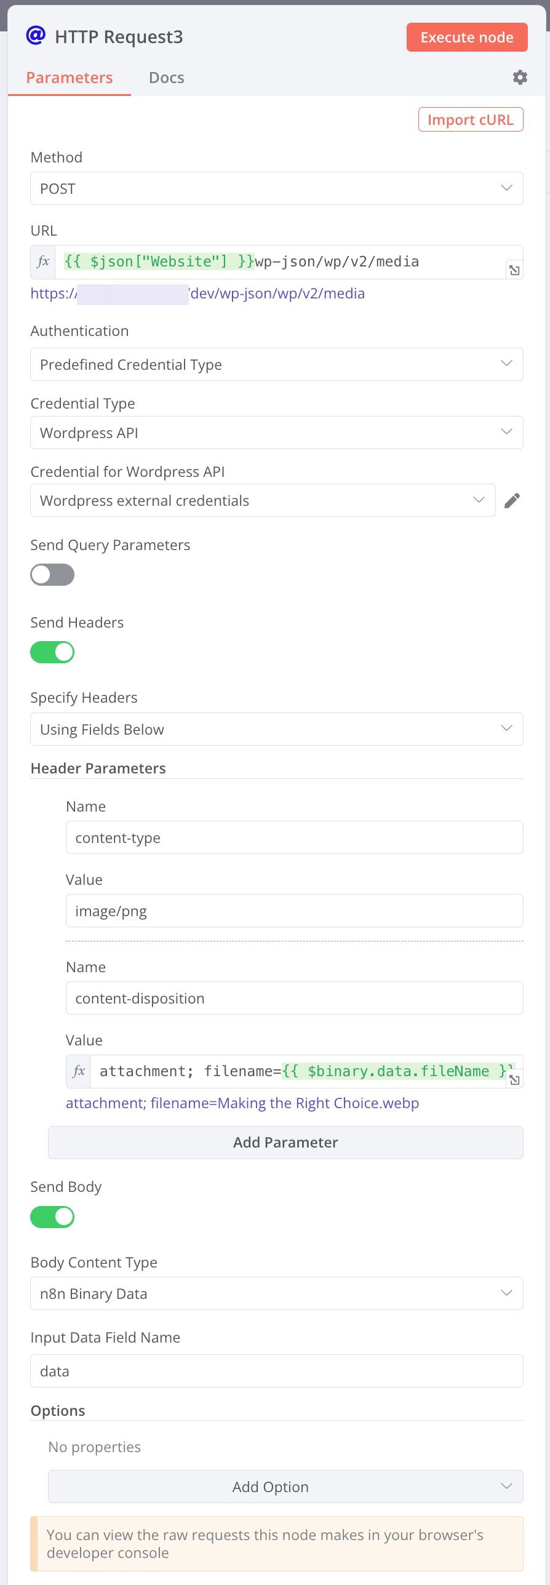550x1585 pixels.
Task: Select the Parameters tab
Action: click(x=69, y=78)
